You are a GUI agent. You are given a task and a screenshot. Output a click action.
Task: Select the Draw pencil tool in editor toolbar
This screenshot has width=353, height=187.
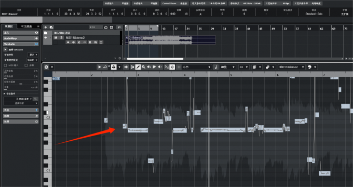pos(138,67)
